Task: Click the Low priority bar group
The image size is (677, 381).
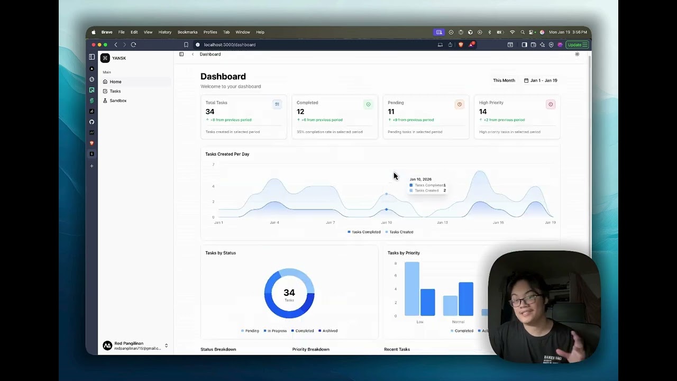Action: [420, 289]
